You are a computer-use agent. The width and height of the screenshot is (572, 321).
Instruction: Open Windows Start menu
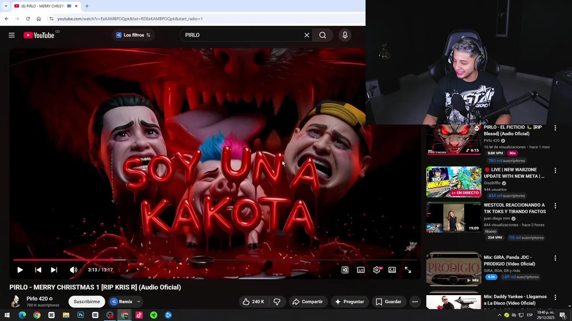click(x=7, y=315)
